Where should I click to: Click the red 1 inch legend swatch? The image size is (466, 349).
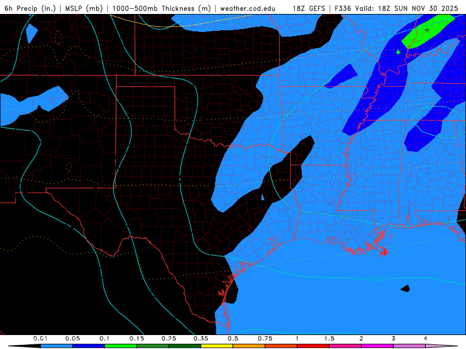[313, 346]
